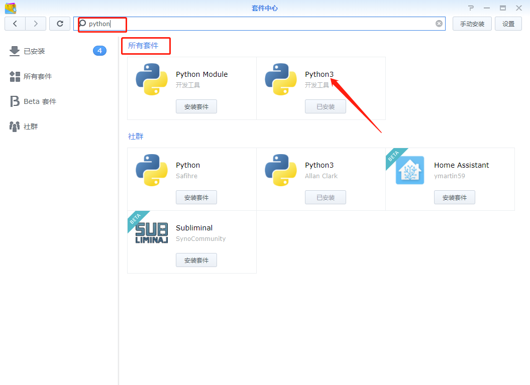Click 已安装 button under Allan Clark Python3
The width and height of the screenshot is (530, 385).
pyautogui.click(x=325, y=197)
